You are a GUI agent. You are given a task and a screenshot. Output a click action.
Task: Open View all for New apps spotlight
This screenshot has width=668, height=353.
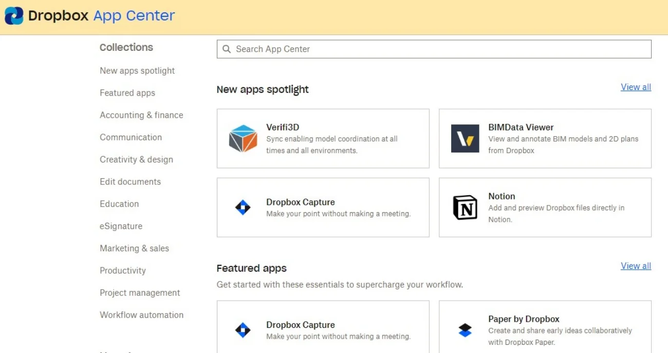tap(636, 87)
